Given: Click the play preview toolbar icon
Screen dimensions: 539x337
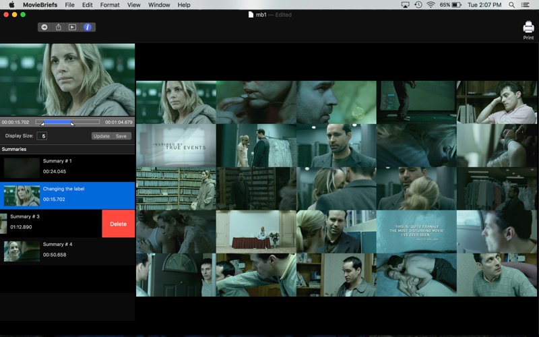Looking at the screenshot, I should coord(73,27).
